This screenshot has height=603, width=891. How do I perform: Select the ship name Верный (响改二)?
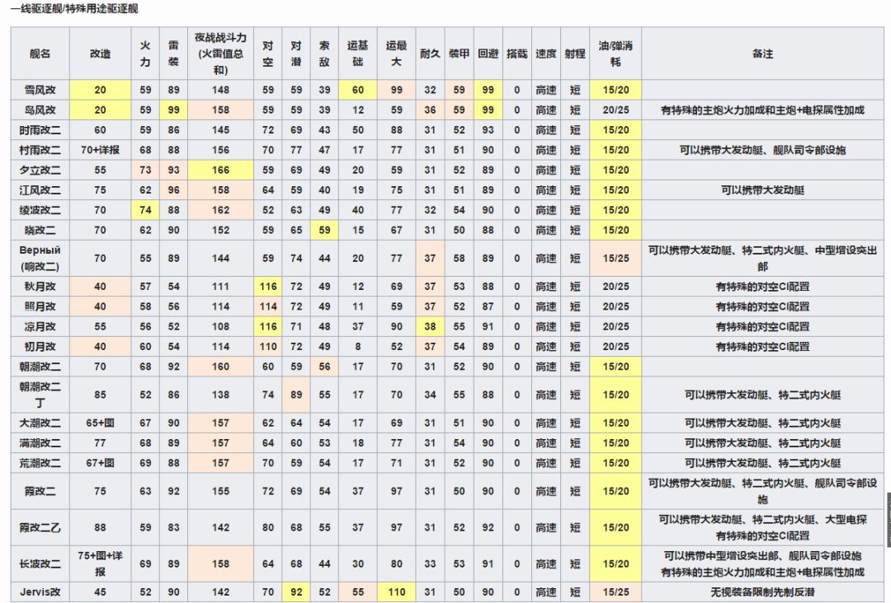(40, 258)
